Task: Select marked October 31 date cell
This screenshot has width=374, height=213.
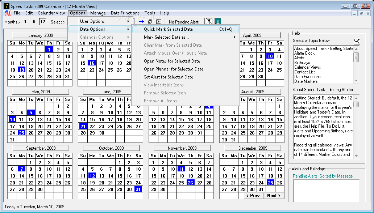Action: tap(138, 189)
